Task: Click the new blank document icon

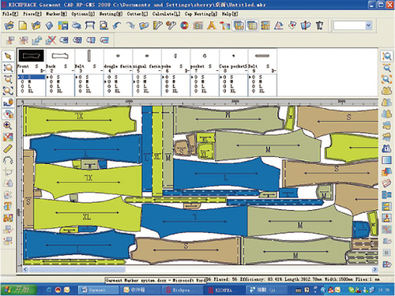Action: (x=23, y=25)
